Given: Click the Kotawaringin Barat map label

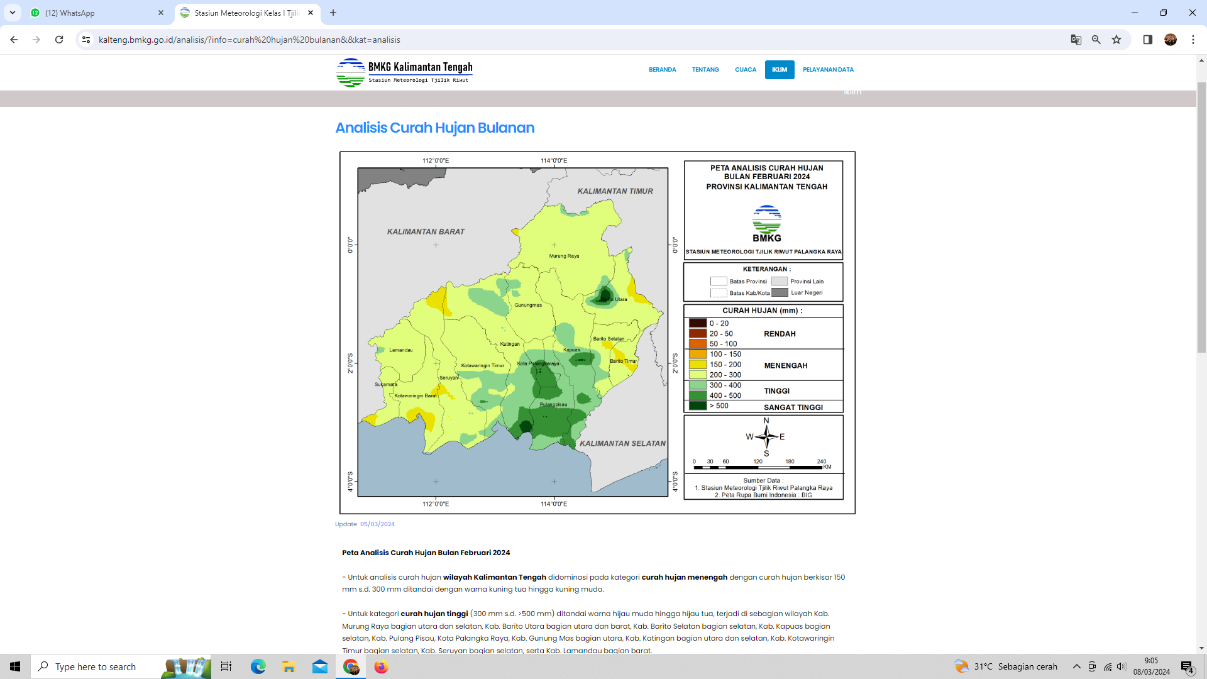Looking at the screenshot, I should [415, 396].
